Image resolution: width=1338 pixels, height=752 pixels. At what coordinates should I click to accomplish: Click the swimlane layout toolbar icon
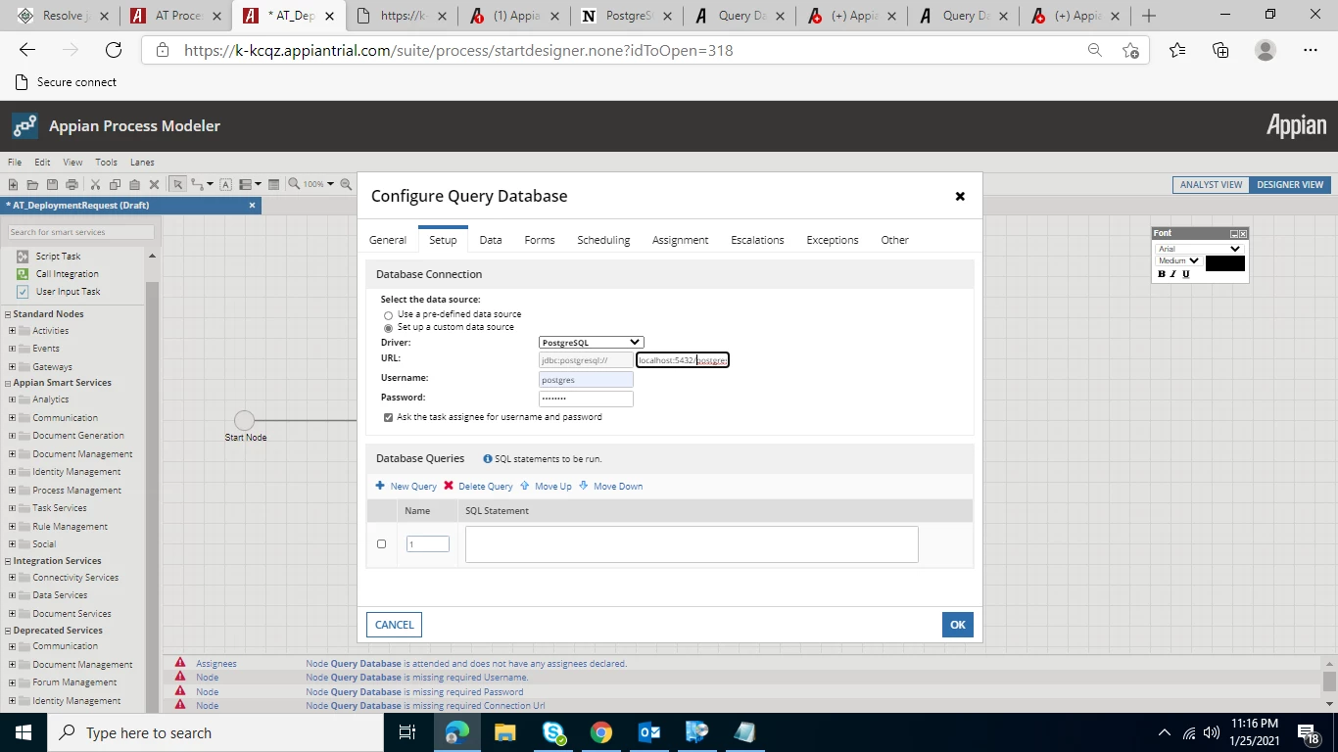[x=245, y=184]
